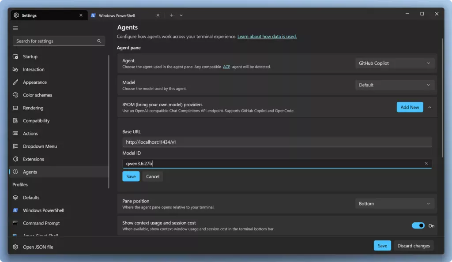Go to Appearance settings page
This screenshot has height=262, width=452.
[59, 82]
